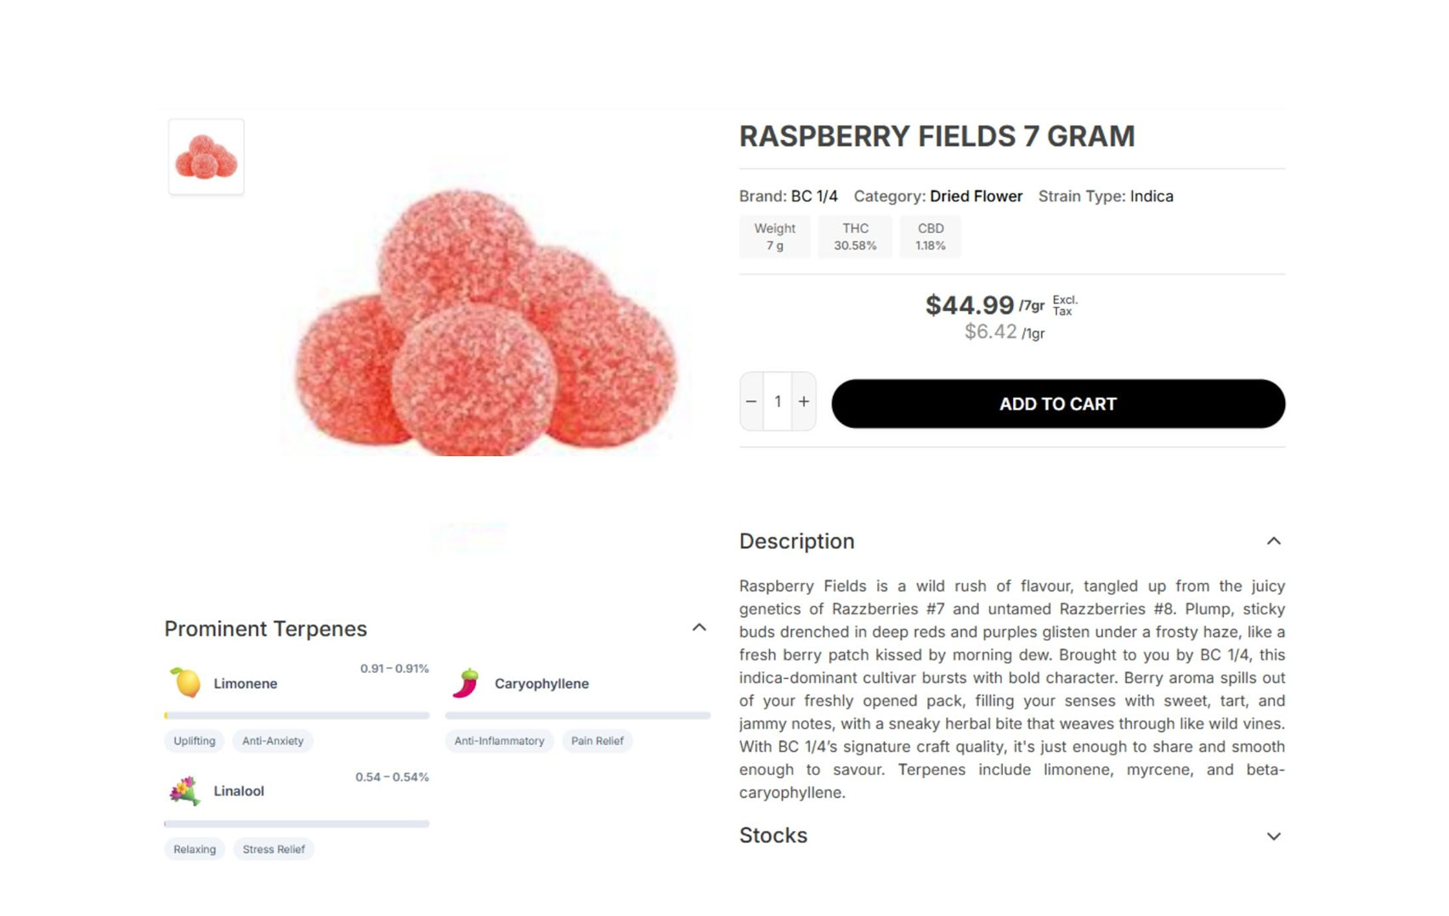Viewport: 1449px width, 916px height.
Task: Click the quantity input field
Action: [778, 401]
